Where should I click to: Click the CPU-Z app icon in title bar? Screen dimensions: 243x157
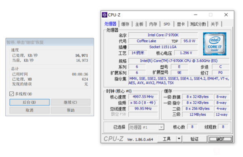pyautogui.click(x=104, y=15)
